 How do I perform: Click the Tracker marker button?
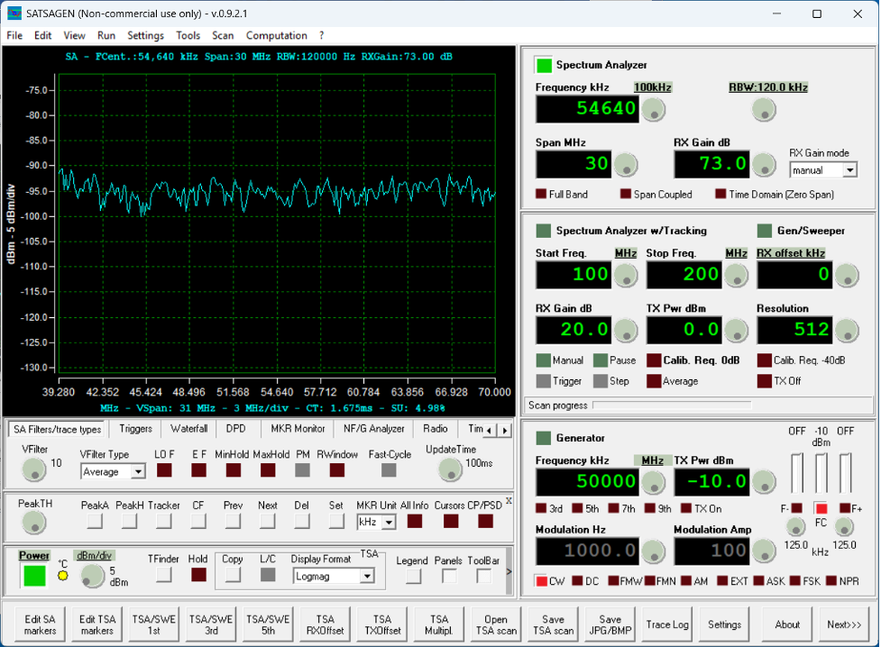coord(163,521)
